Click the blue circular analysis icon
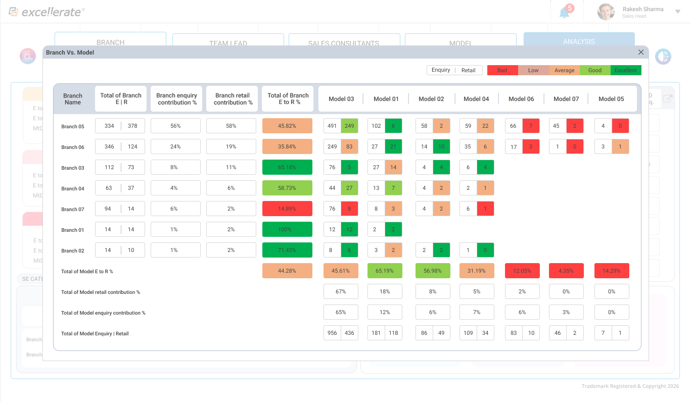The width and height of the screenshot is (691, 404). [663, 57]
